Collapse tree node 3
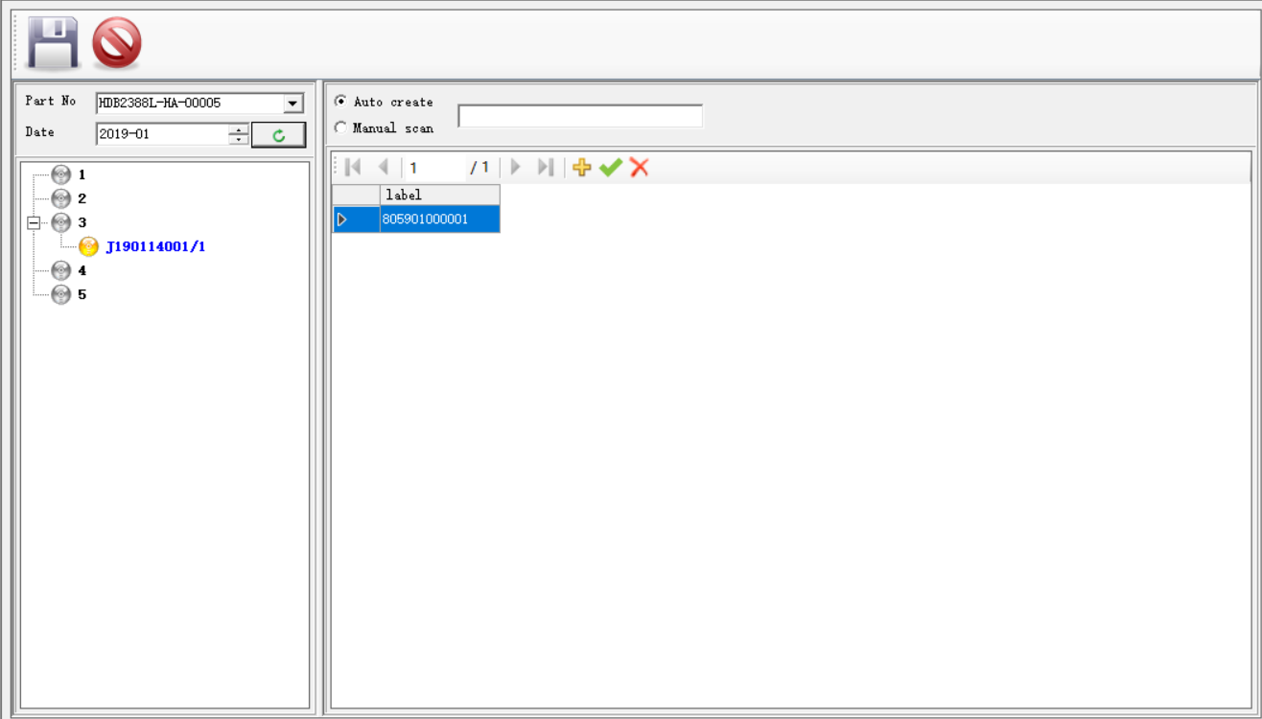Image resolution: width=1262 pixels, height=719 pixels. (x=34, y=222)
